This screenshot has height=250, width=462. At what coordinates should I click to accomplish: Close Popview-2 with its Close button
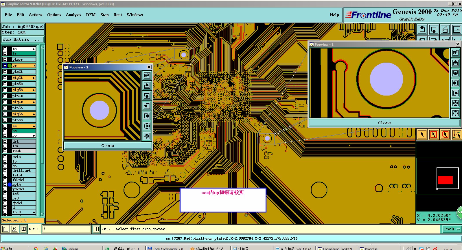pos(108,146)
